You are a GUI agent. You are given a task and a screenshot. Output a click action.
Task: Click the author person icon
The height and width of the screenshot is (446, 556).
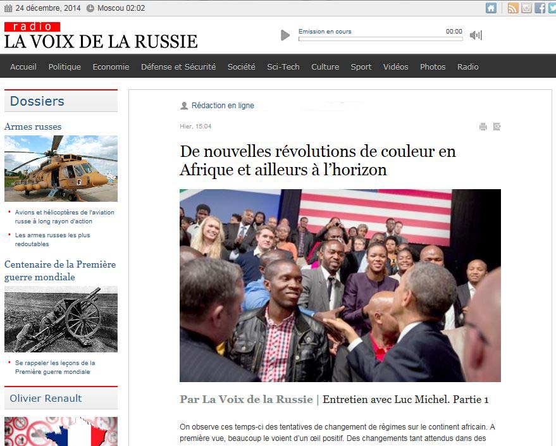tap(184, 106)
